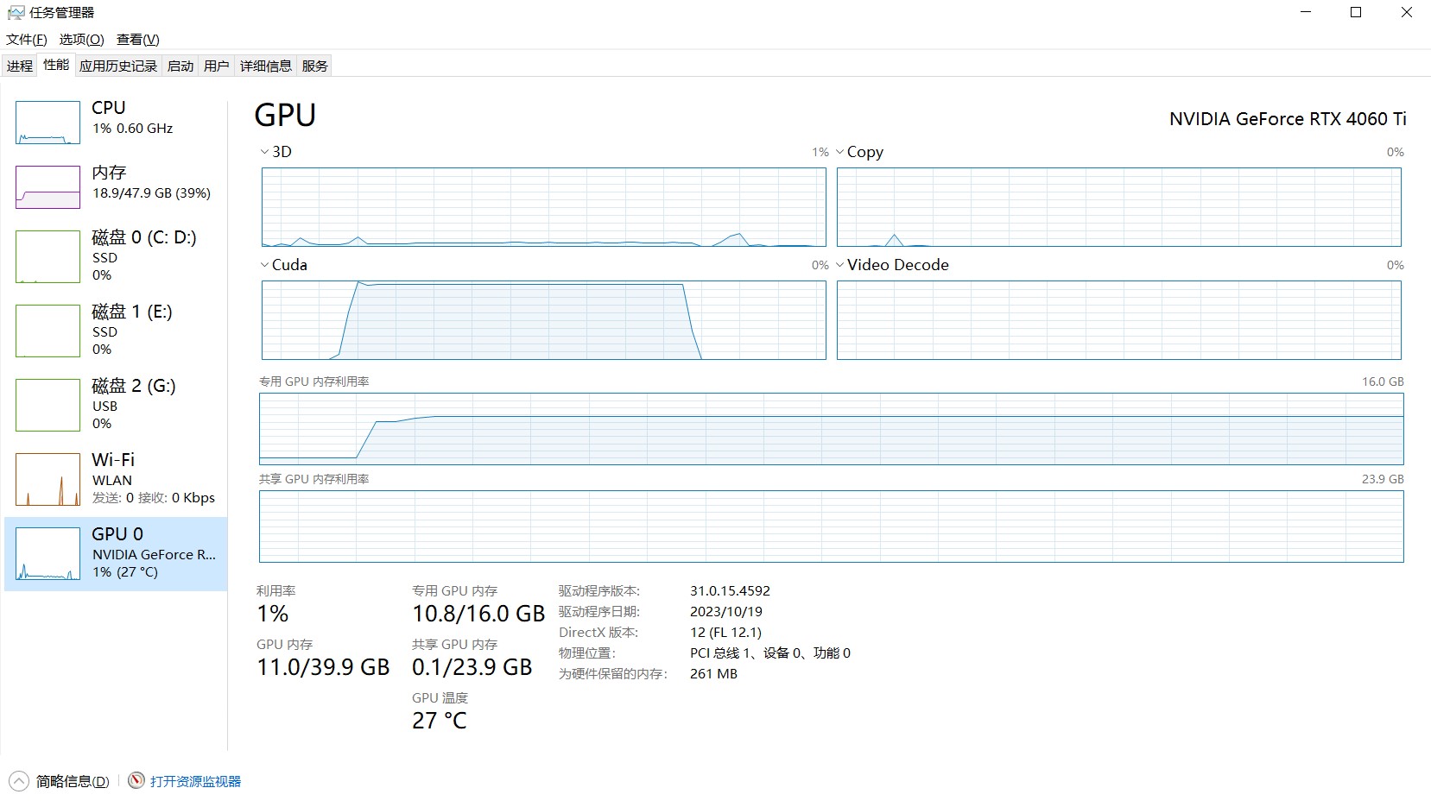Click the 1% 0.60 GHz CPU text
This screenshot has height=807, width=1431.
click(x=133, y=129)
